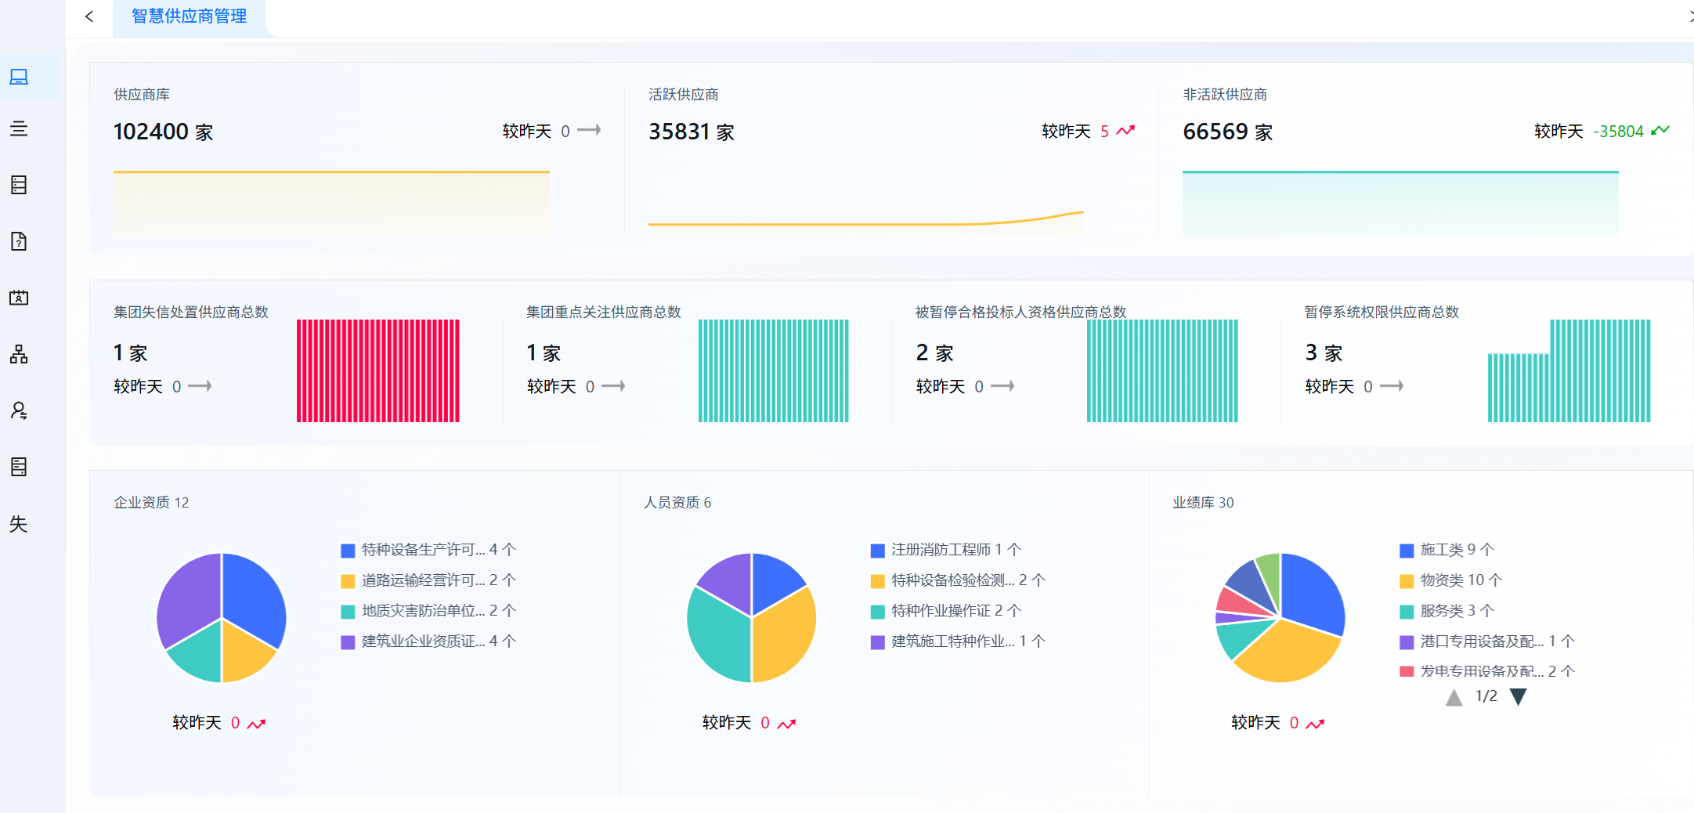The image size is (1694, 813).
Task: Click the 35831 家 active supplier count
Action: tap(692, 132)
